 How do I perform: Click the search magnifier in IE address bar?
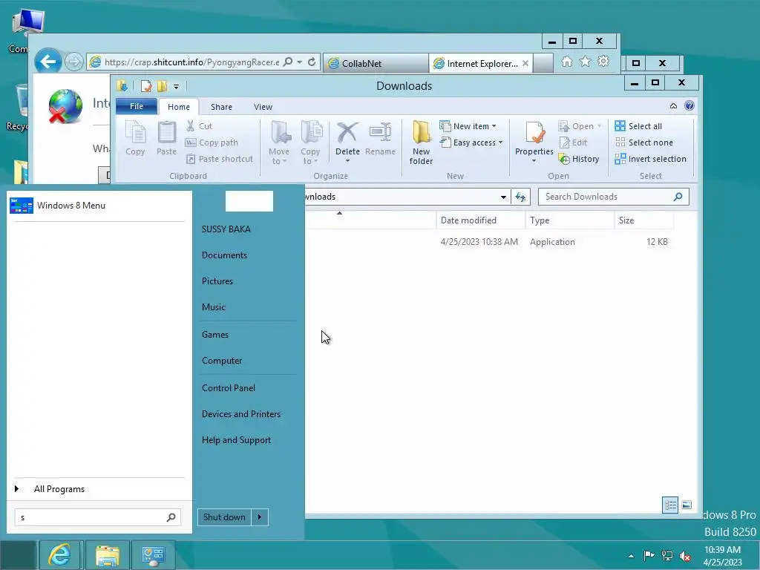click(288, 62)
